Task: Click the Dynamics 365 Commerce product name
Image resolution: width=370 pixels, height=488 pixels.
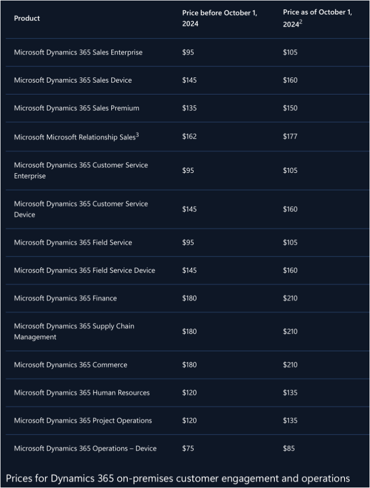Action: 71,365
